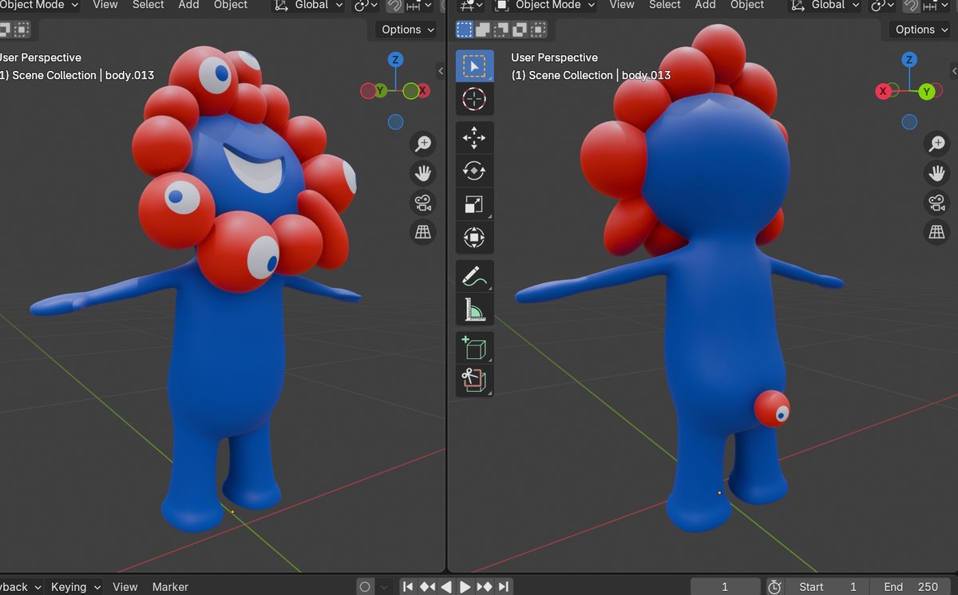Click red X axis on right viewport gizmo
Image resolution: width=958 pixels, height=595 pixels.
point(884,92)
